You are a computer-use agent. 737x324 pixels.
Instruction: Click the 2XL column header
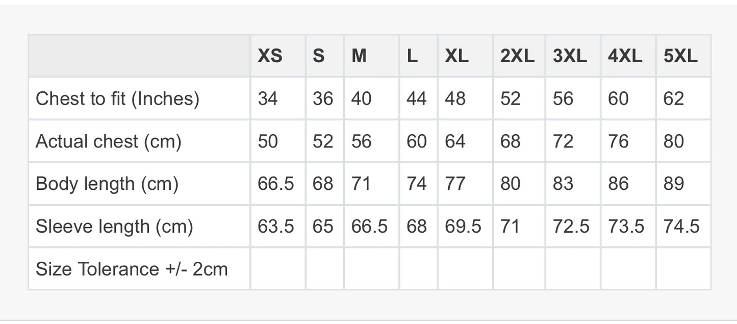coord(517,56)
